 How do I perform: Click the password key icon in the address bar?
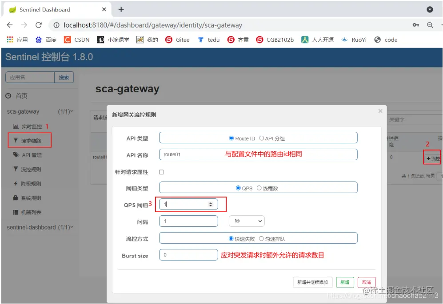(416, 25)
